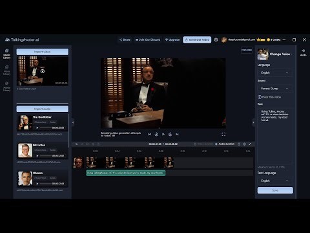The image size is (310, 233).
Task: Click the zoom-in icon in timeline toolbar
Action: (244, 144)
